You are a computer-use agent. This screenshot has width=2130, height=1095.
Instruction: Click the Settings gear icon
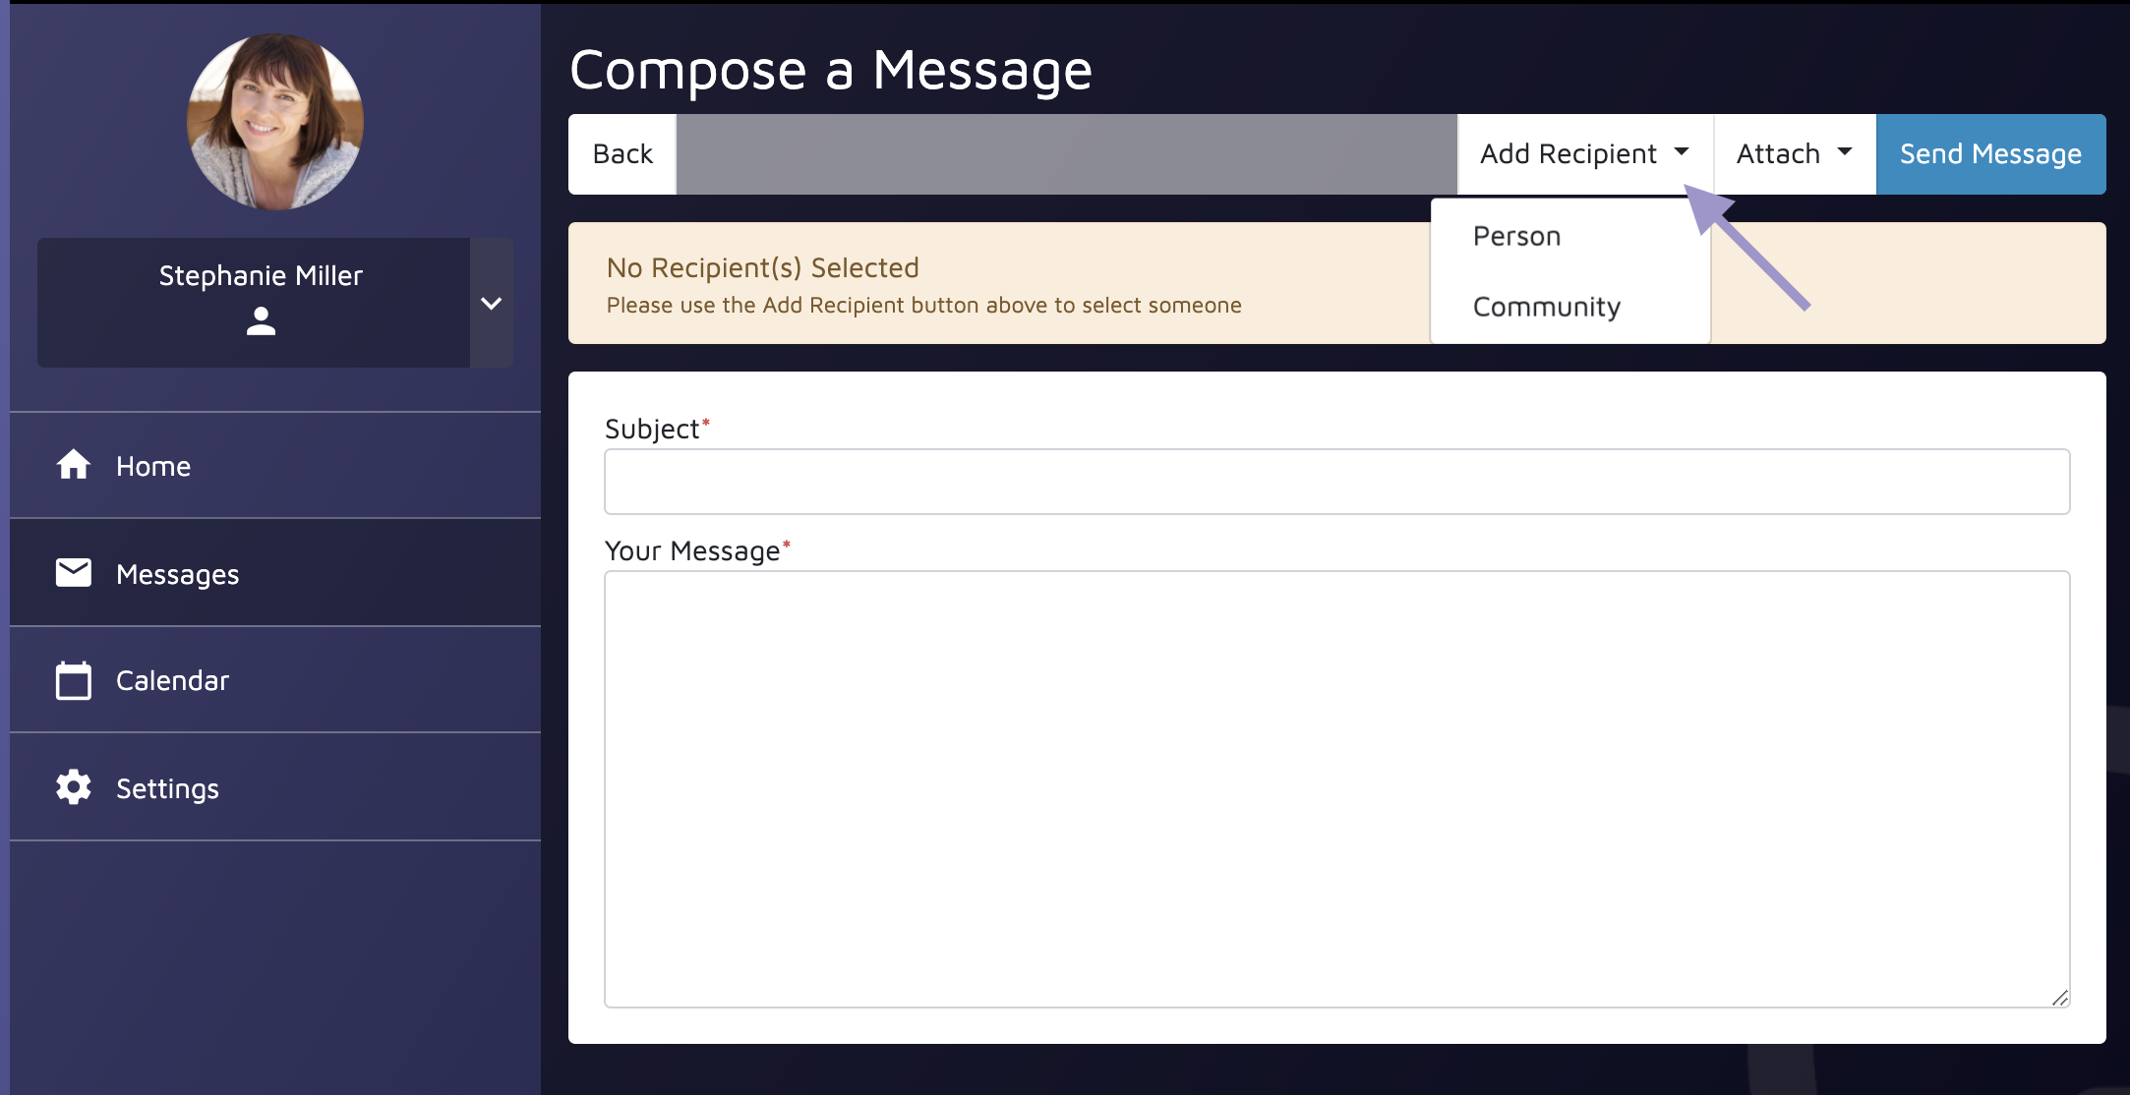74,787
